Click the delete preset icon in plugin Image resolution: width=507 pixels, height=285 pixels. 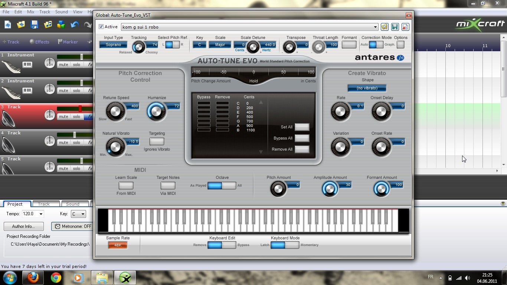click(405, 27)
